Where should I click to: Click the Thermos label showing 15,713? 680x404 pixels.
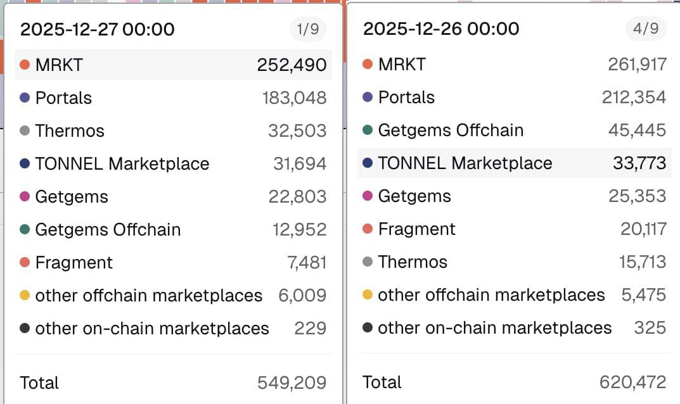tap(413, 262)
